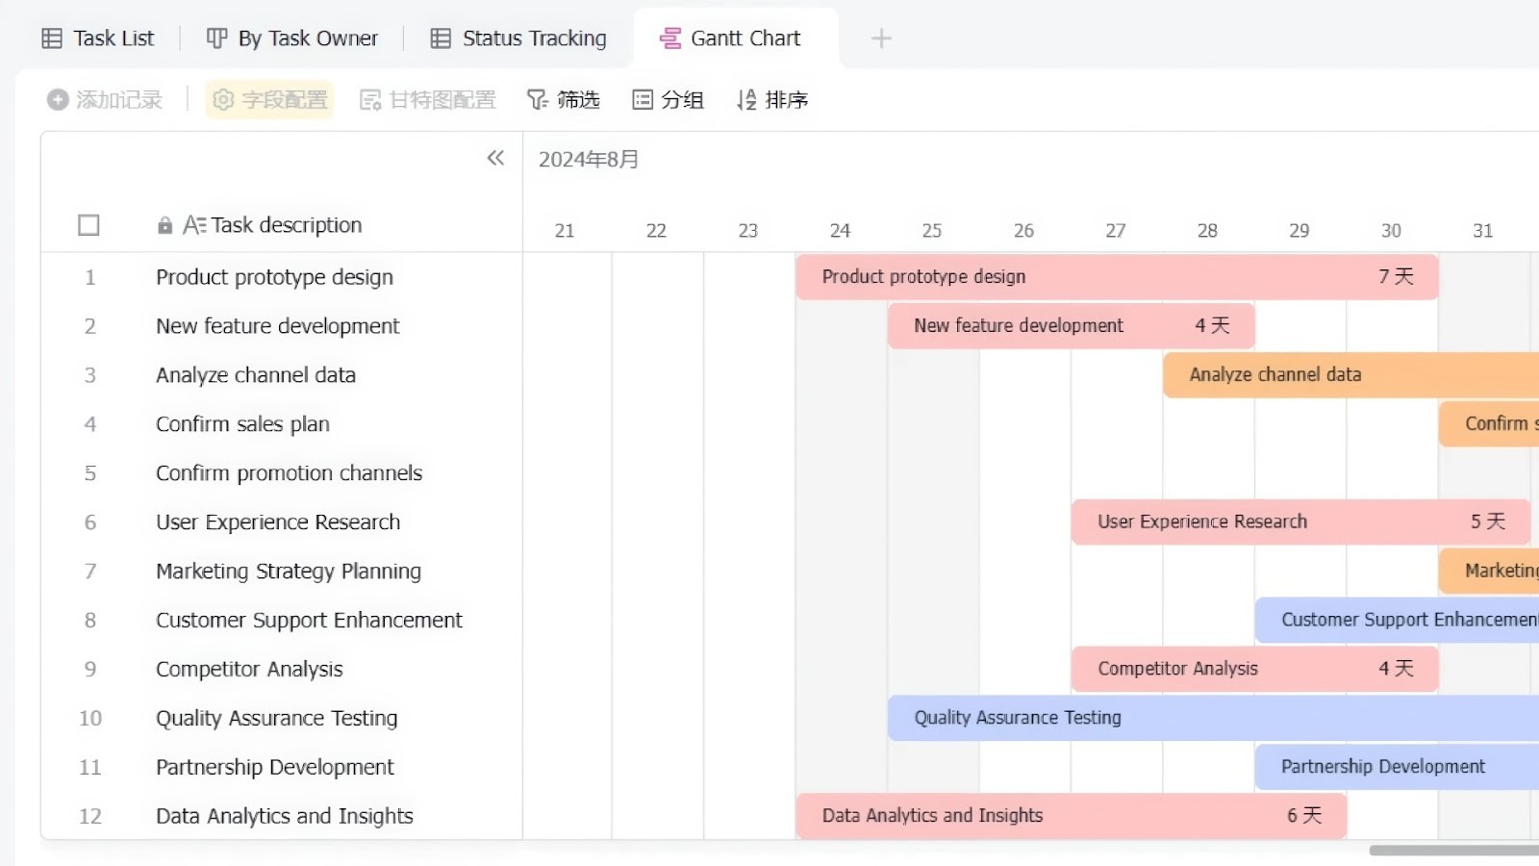Collapse the task list panel with the chevron
The image size is (1539, 866).
click(495, 158)
